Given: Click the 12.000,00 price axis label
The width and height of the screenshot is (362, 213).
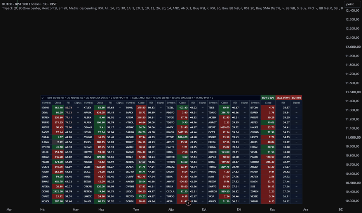Looking at the screenshot, I should coord(353,46).
